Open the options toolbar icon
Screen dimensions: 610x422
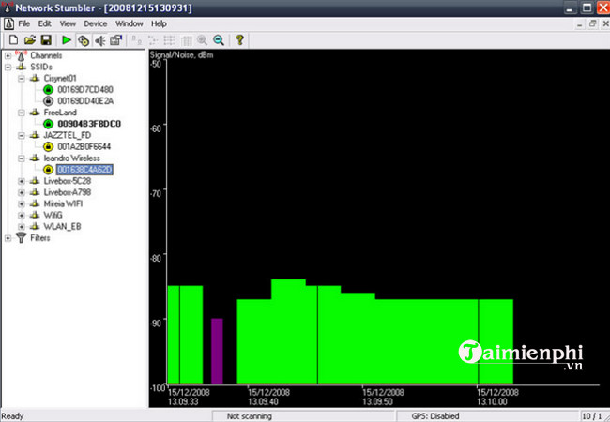click(116, 40)
